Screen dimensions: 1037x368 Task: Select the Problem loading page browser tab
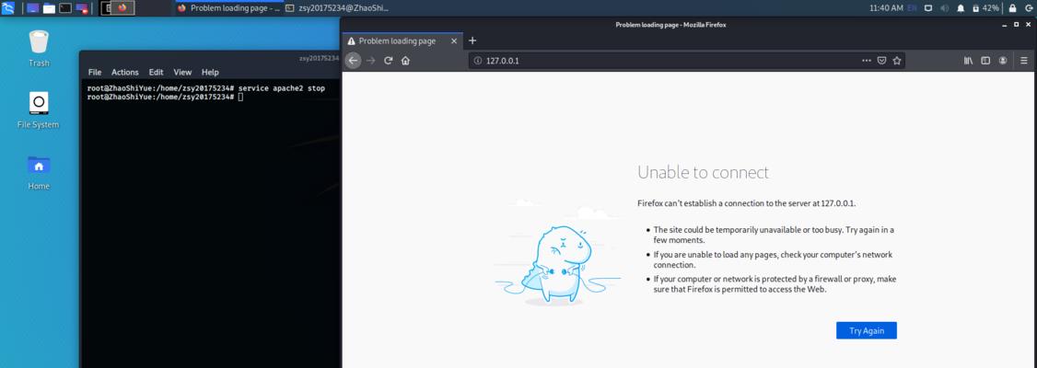(x=402, y=41)
